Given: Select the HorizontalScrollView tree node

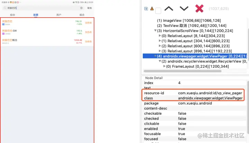Looking at the screenshot, I should 195,31.
